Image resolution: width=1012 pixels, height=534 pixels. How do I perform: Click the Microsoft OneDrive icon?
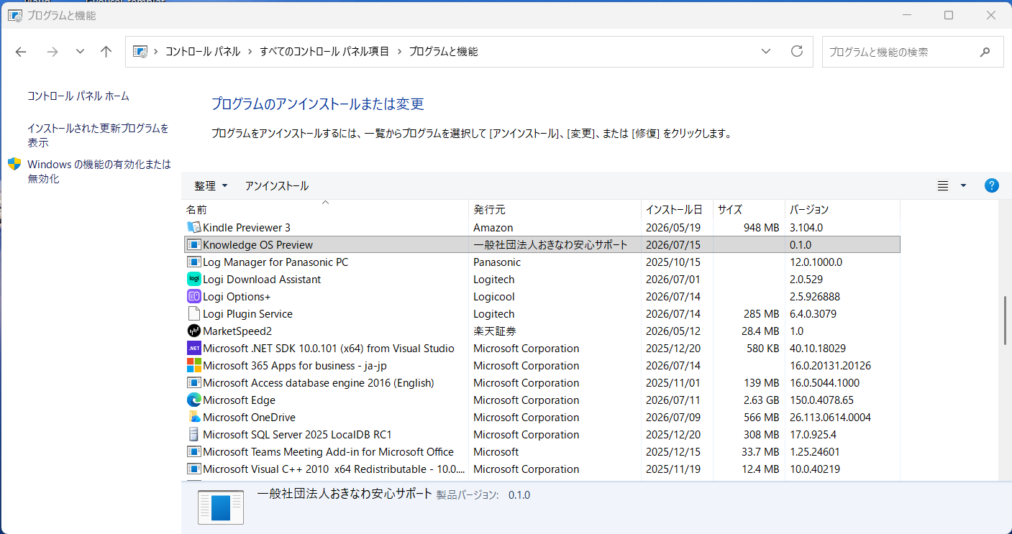click(193, 417)
